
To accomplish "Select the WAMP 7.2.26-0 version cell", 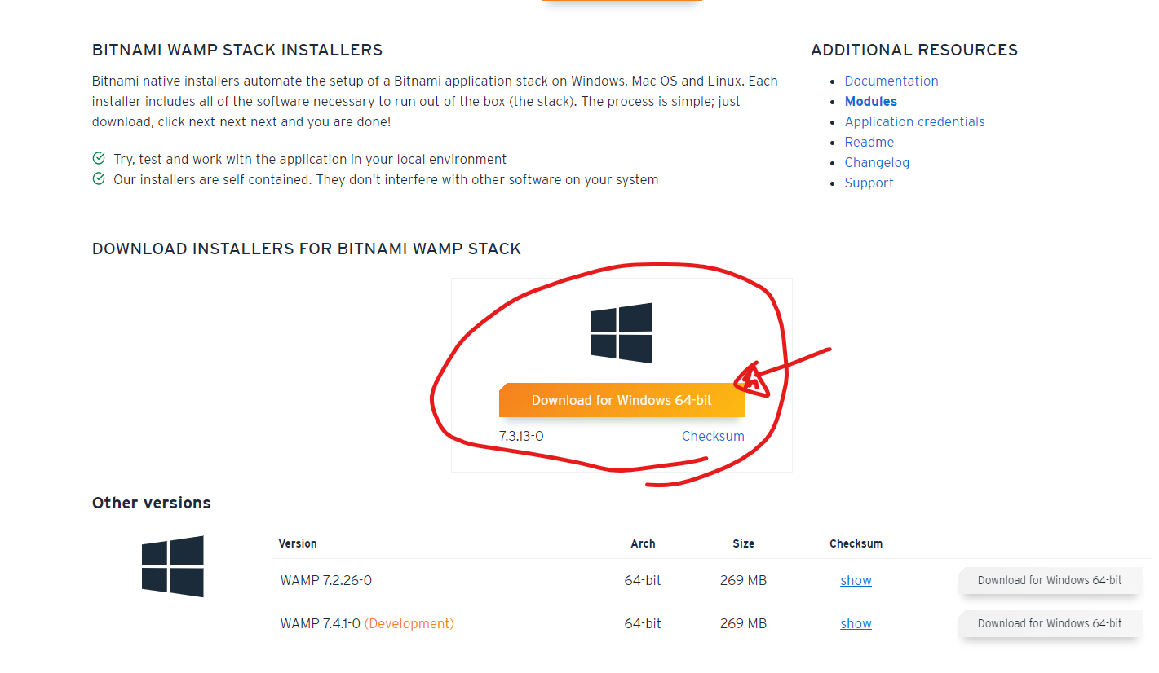I will (326, 580).
